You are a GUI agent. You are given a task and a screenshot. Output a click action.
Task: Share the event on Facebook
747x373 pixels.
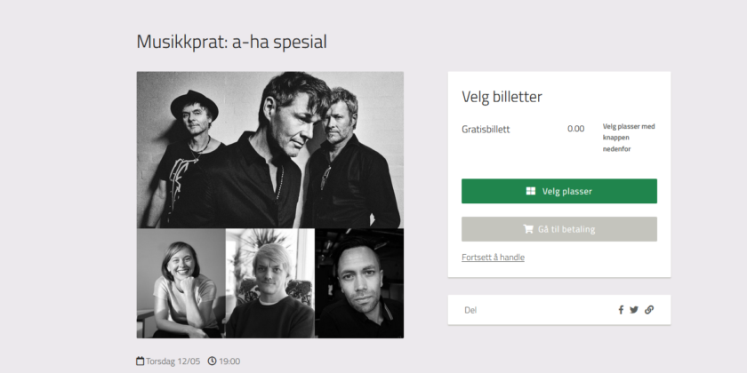tap(621, 310)
